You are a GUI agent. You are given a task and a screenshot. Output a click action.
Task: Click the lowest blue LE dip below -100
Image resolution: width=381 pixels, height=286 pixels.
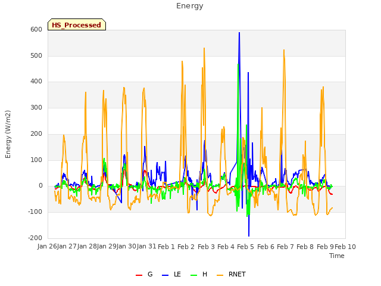(x=249, y=235)
